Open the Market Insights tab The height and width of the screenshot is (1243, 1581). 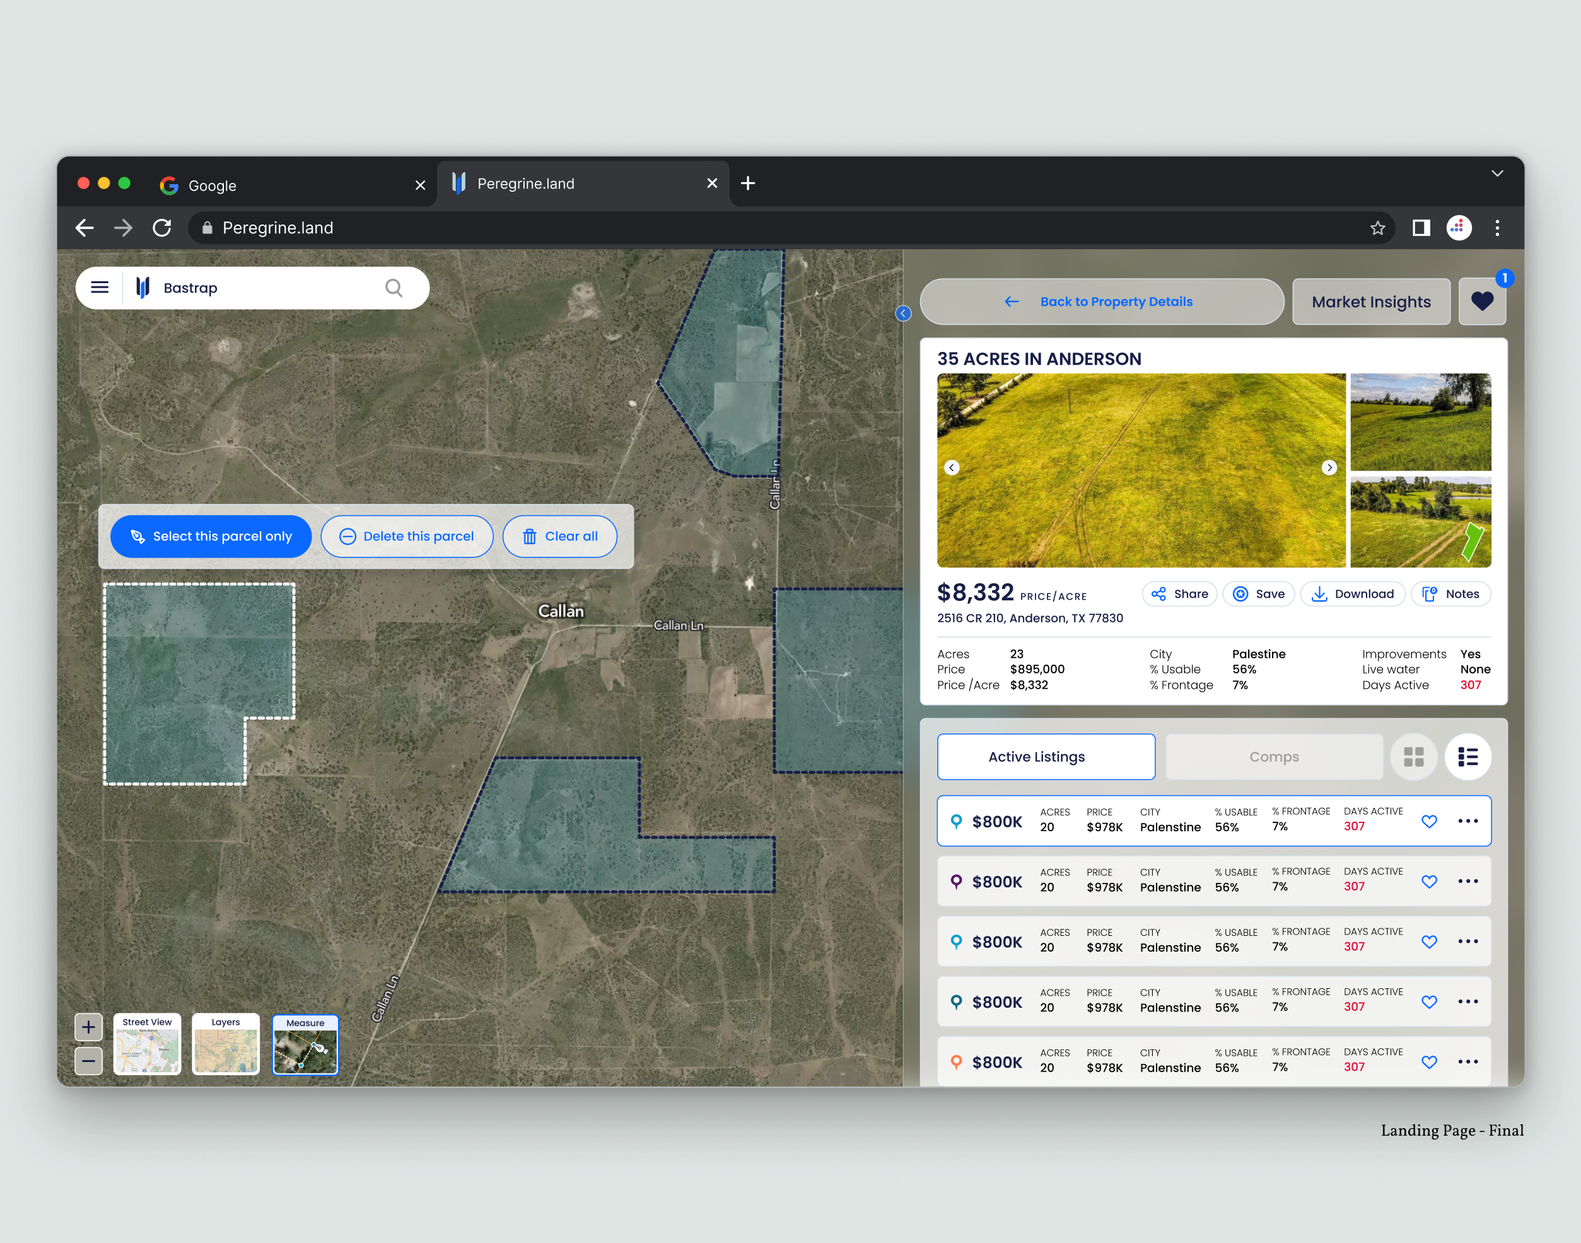coord(1371,301)
